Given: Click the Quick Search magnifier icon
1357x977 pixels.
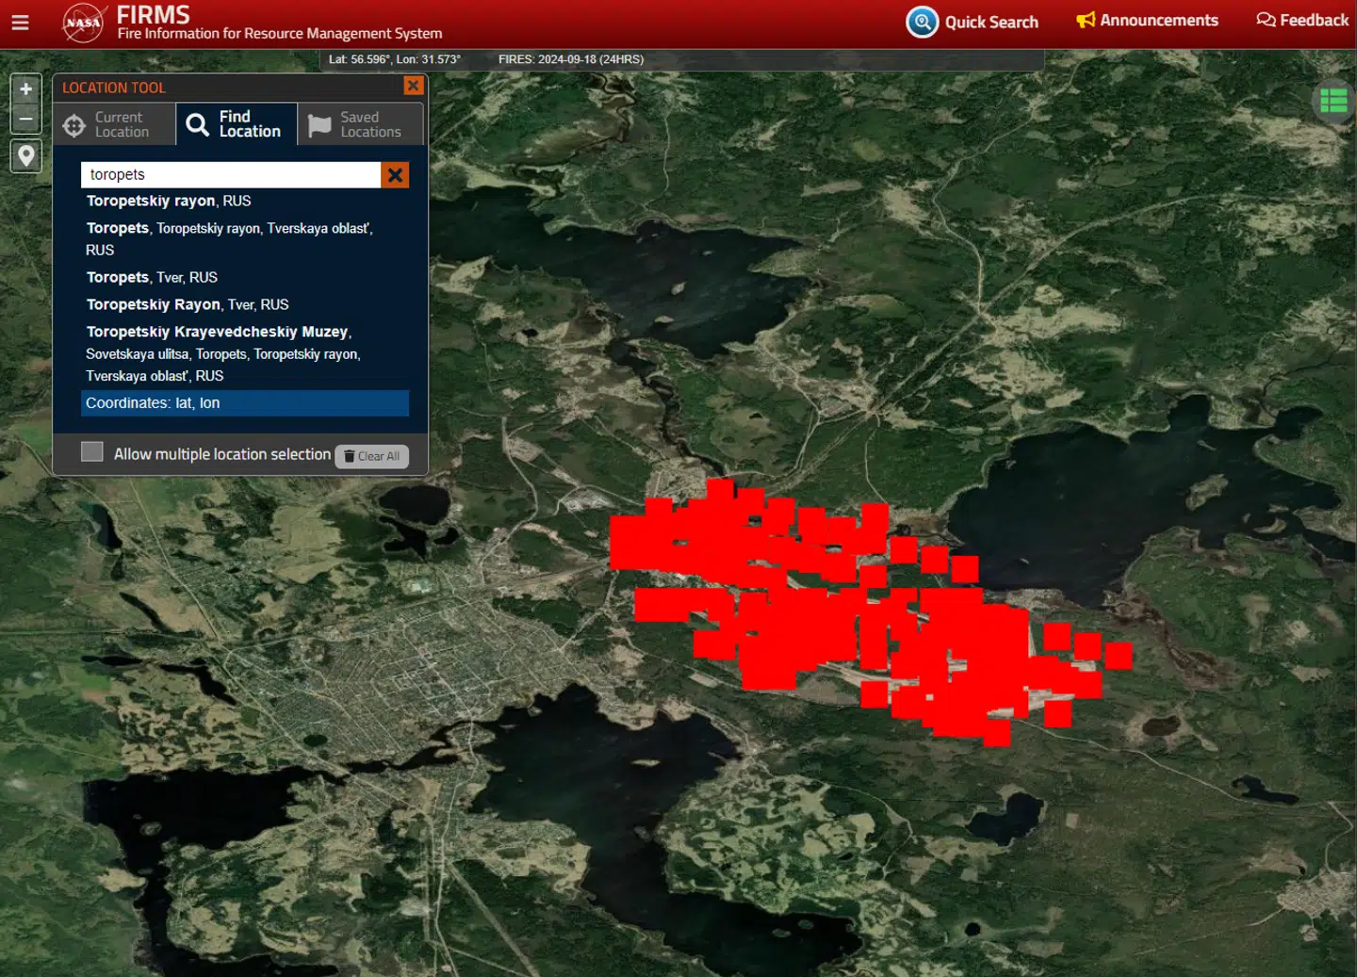Looking at the screenshot, I should pyautogui.click(x=922, y=22).
